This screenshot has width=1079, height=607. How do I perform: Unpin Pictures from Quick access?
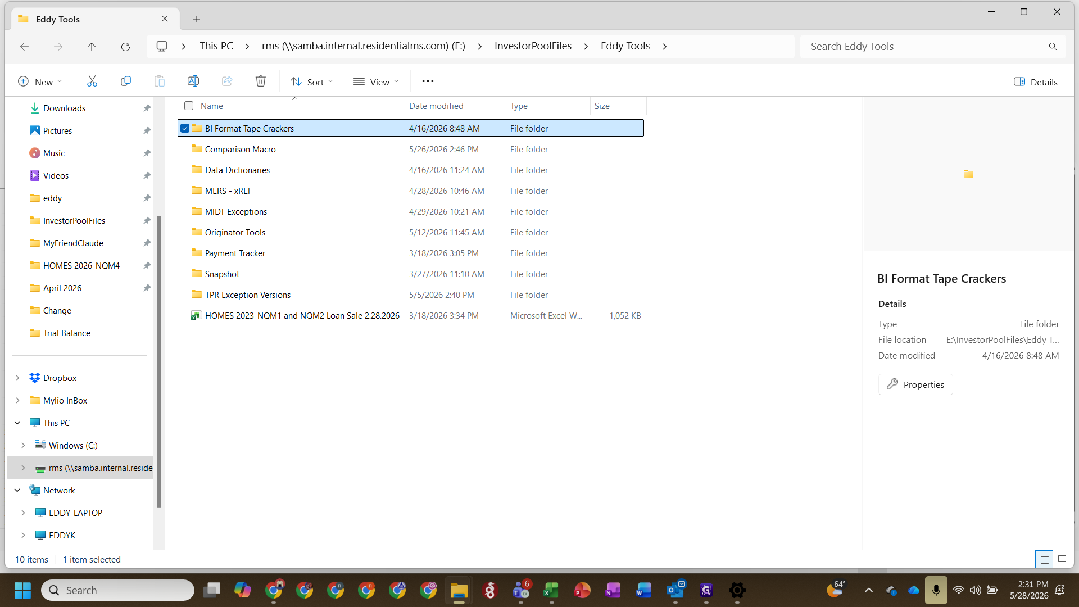147,130
